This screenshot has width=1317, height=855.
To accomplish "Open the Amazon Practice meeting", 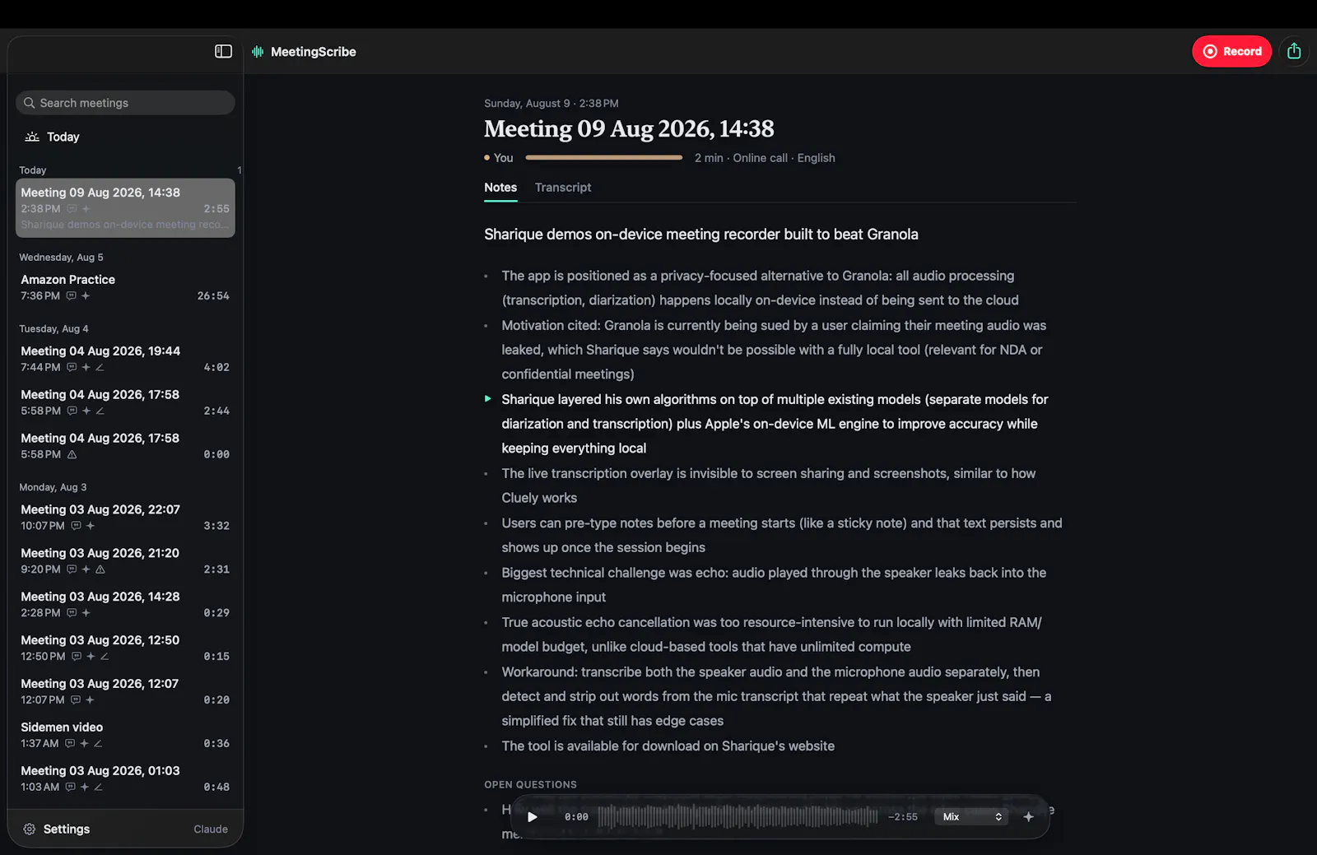I will coord(125,287).
